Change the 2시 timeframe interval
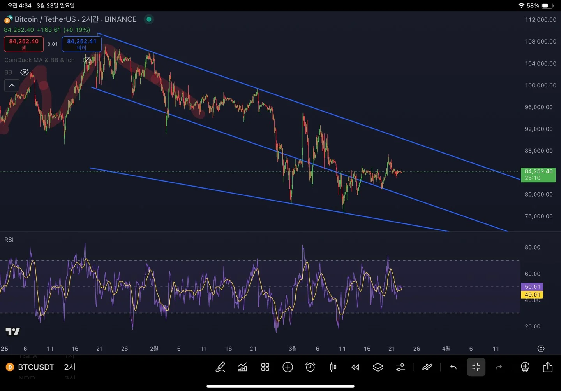The image size is (561, 391). coord(70,367)
